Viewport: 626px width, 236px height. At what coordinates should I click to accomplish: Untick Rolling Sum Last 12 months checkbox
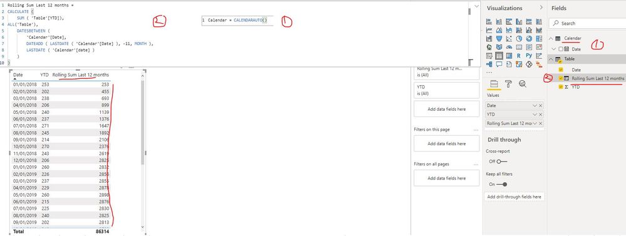pos(561,78)
